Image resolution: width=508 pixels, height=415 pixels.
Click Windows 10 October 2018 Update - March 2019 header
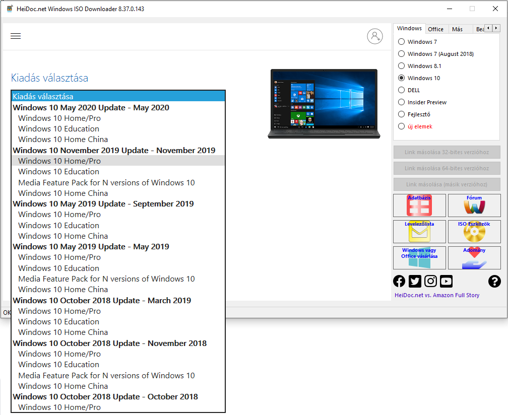click(118, 300)
